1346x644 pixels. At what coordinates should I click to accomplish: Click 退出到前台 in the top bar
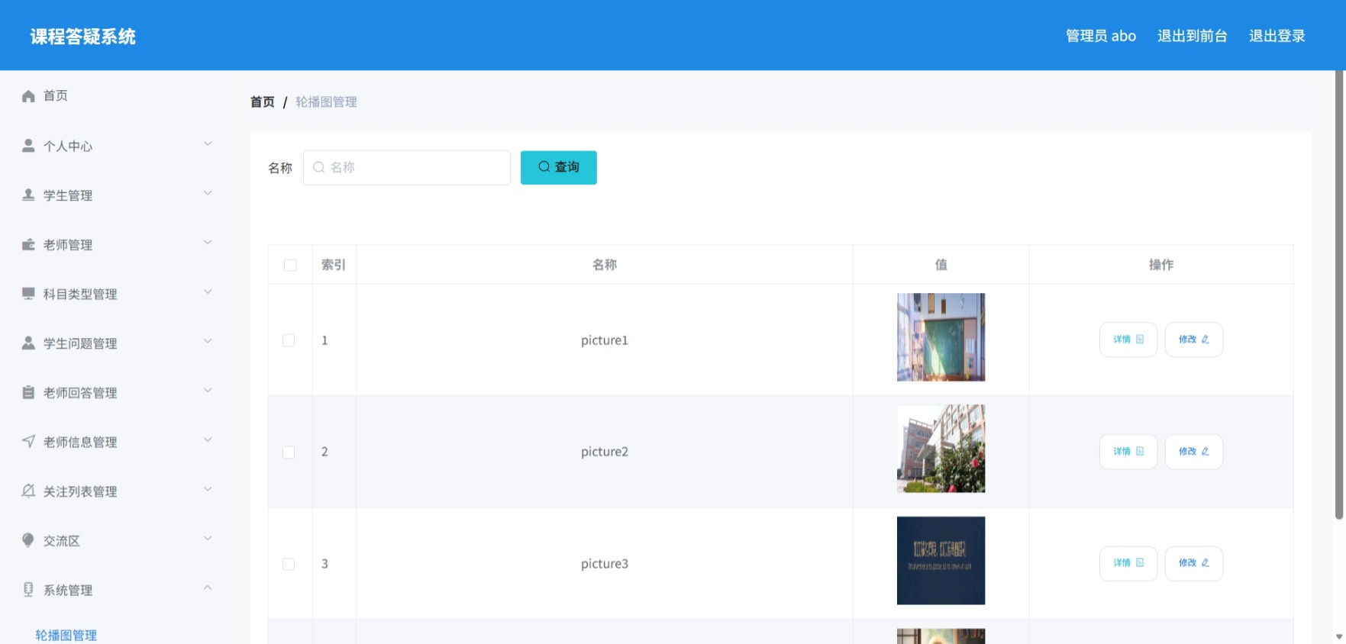point(1192,36)
